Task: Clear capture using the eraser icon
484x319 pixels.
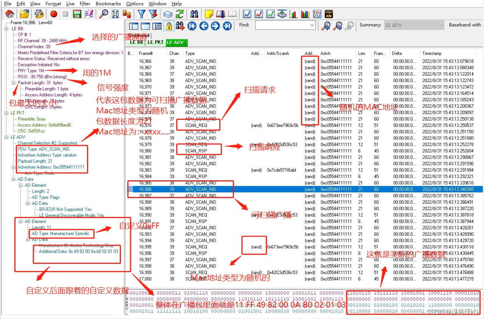Action: point(89,14)
